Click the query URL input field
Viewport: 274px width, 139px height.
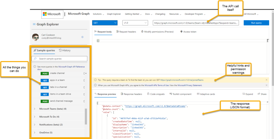pos(196,23)
